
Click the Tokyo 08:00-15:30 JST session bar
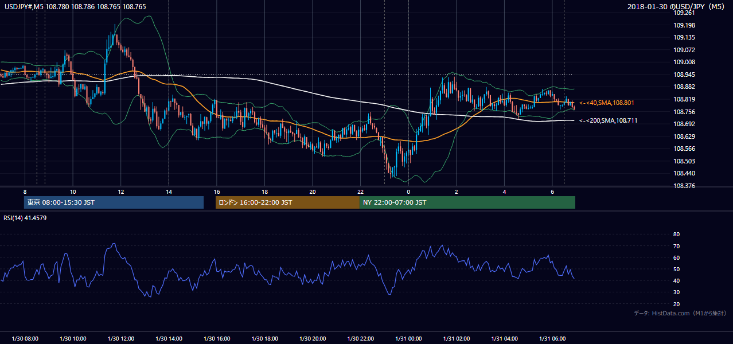pyautogui.click(x=114, y=202)
